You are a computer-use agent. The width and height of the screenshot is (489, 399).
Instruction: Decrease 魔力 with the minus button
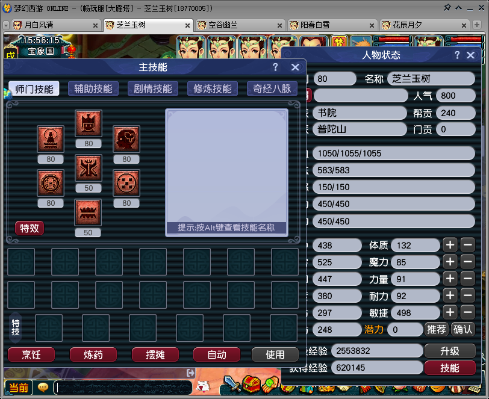468,262
